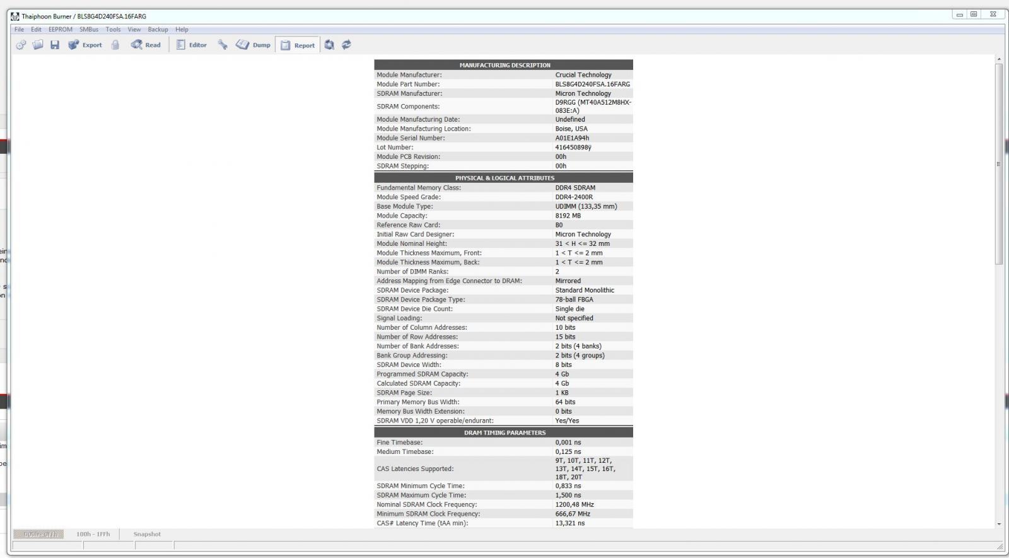Image resolution: width=1009 pixels, height=558 pixels.
Task: Click the Report toolbar button
Action: coord(298,45)
